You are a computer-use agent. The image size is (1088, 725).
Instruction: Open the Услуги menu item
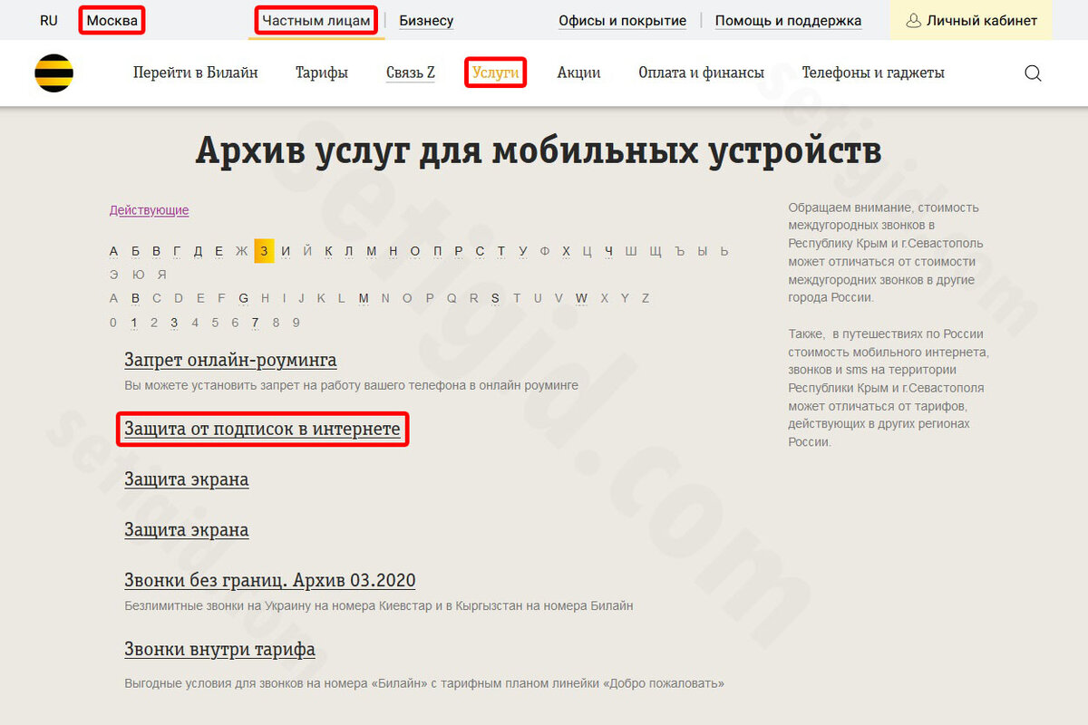tap(496, 72)
